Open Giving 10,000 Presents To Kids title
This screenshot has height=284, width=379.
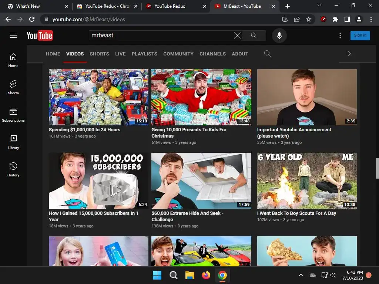tap(189, 133)
